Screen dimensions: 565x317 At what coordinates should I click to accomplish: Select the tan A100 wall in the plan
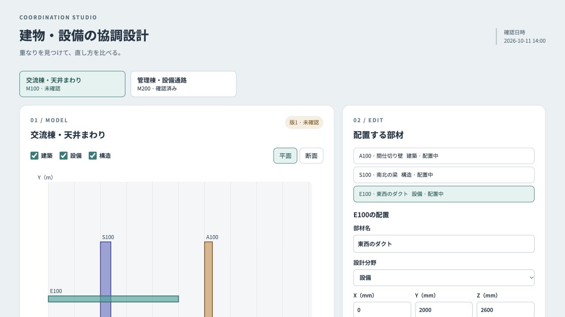(x=208, y=279)
